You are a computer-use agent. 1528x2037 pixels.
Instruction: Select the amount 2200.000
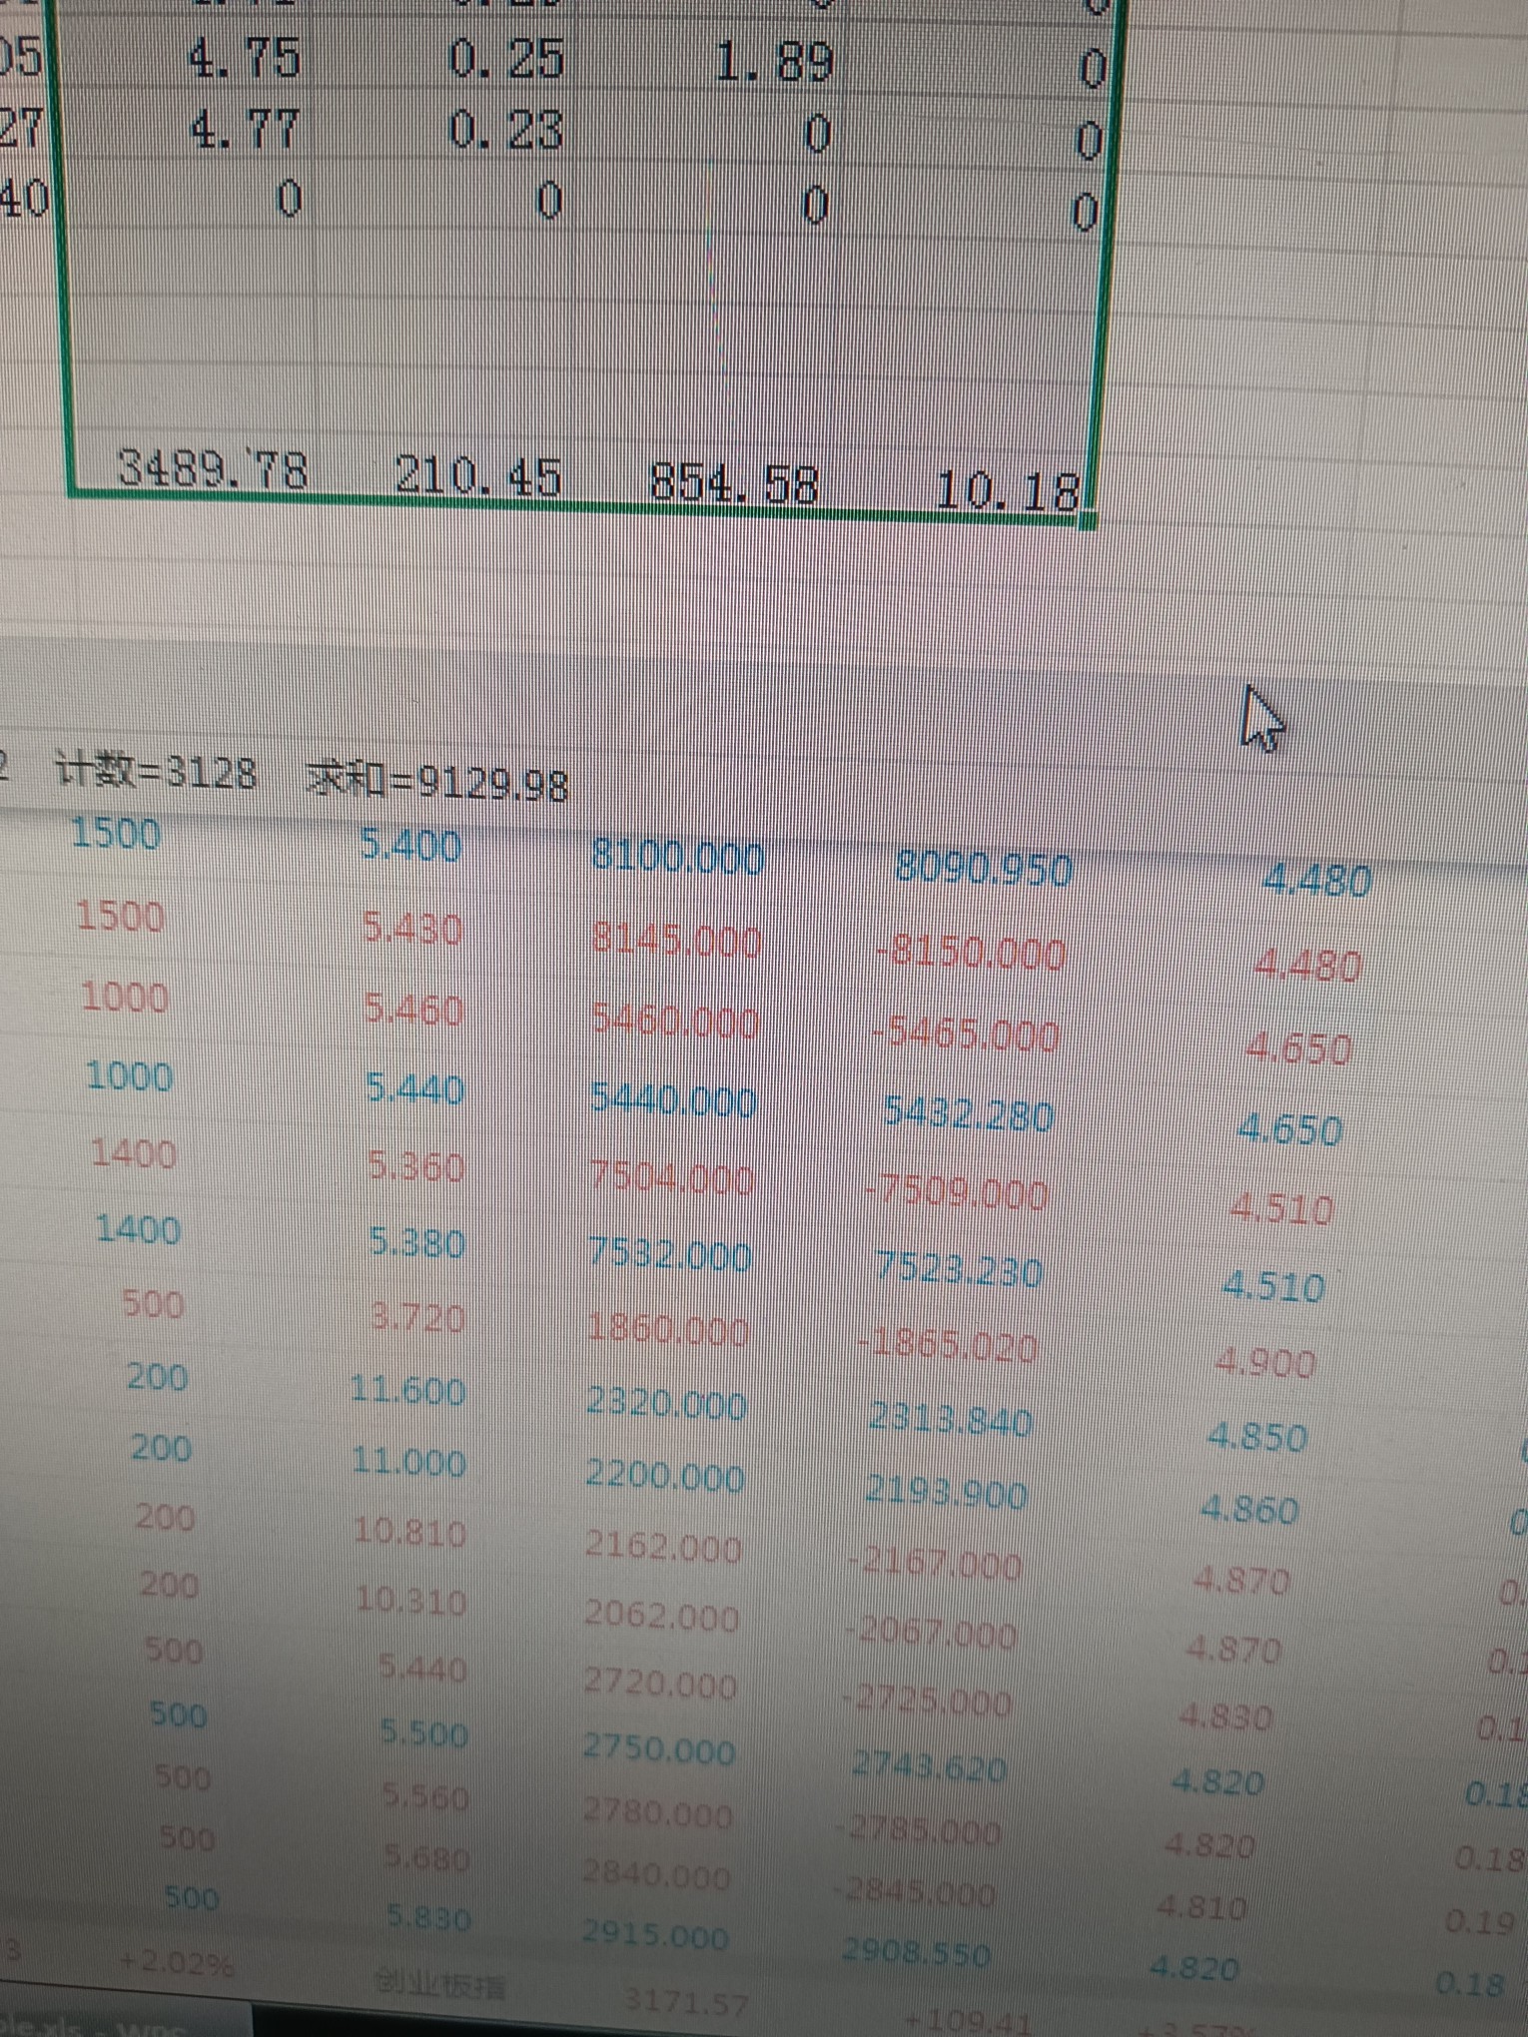pyautogui.click(x=666, y=1476)
